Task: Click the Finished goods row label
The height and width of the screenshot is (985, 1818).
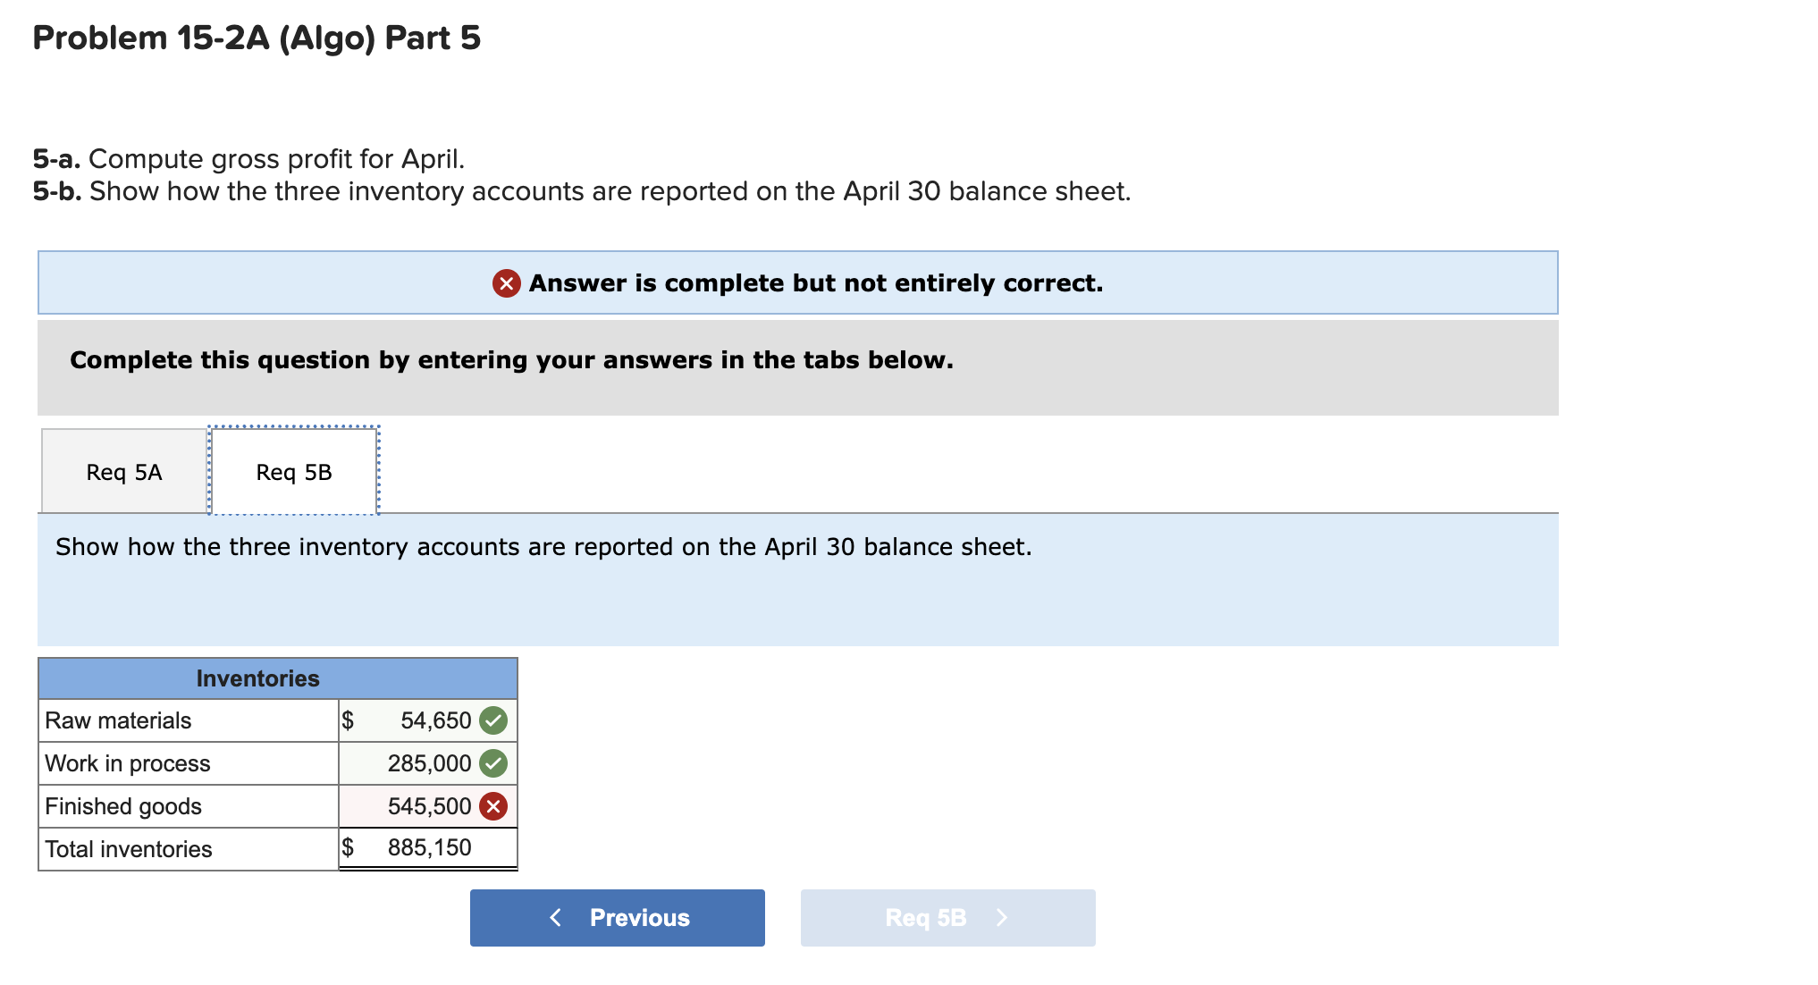Action: [123, 806]
